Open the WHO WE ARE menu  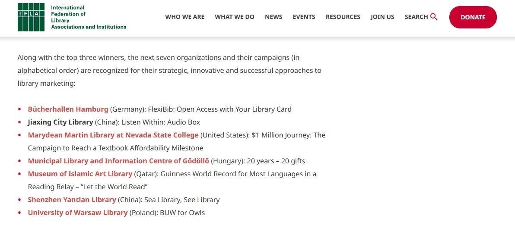click(x=184, y=17)
